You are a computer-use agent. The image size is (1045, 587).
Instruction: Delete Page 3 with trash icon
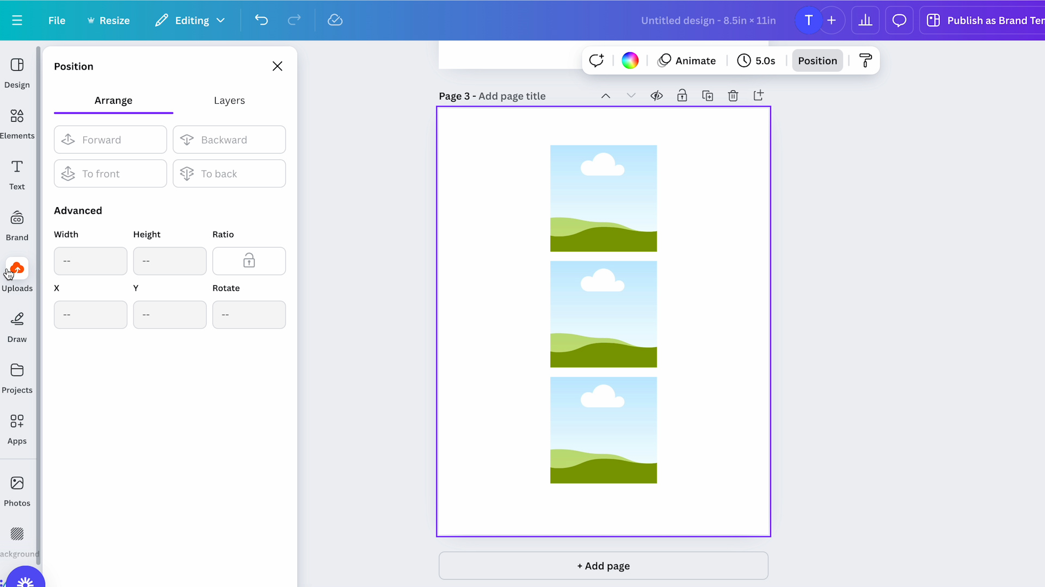point(733,96)
